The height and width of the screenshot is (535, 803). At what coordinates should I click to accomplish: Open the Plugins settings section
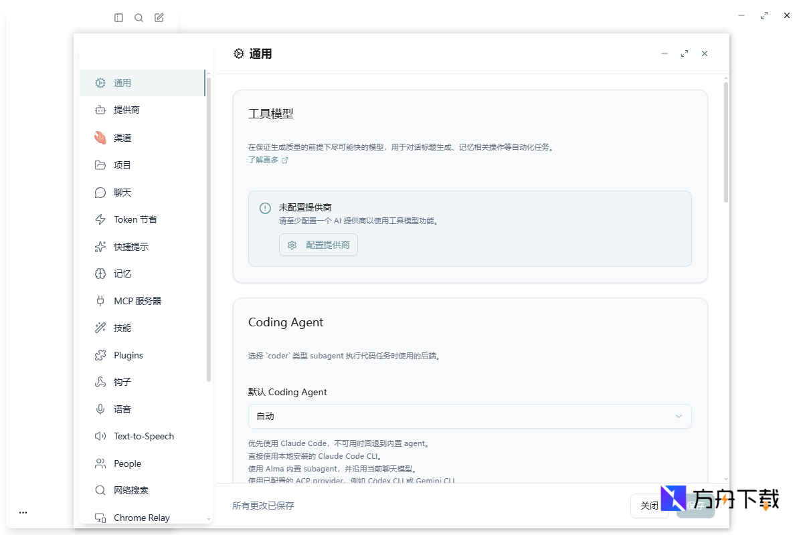pyautogui.click(x=128, y=354)
